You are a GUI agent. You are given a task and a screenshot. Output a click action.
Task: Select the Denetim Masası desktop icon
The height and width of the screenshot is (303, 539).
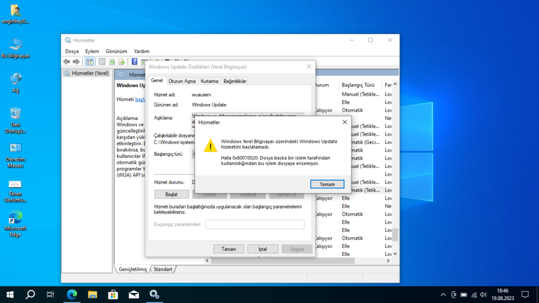[15, 155]
